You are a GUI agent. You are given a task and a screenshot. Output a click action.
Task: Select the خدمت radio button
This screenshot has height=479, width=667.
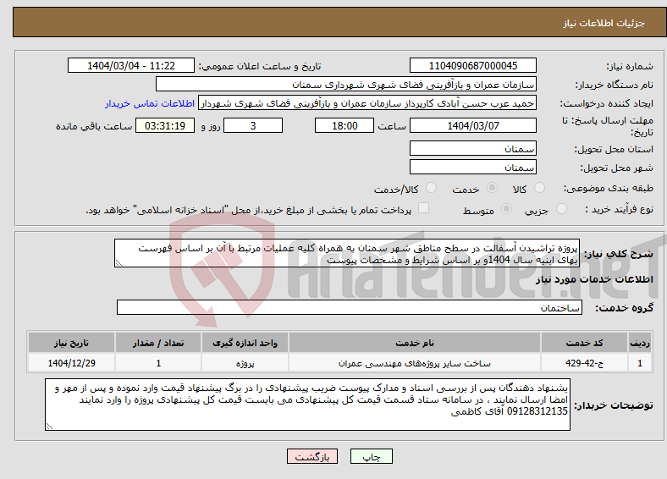[x=492, y=188]
